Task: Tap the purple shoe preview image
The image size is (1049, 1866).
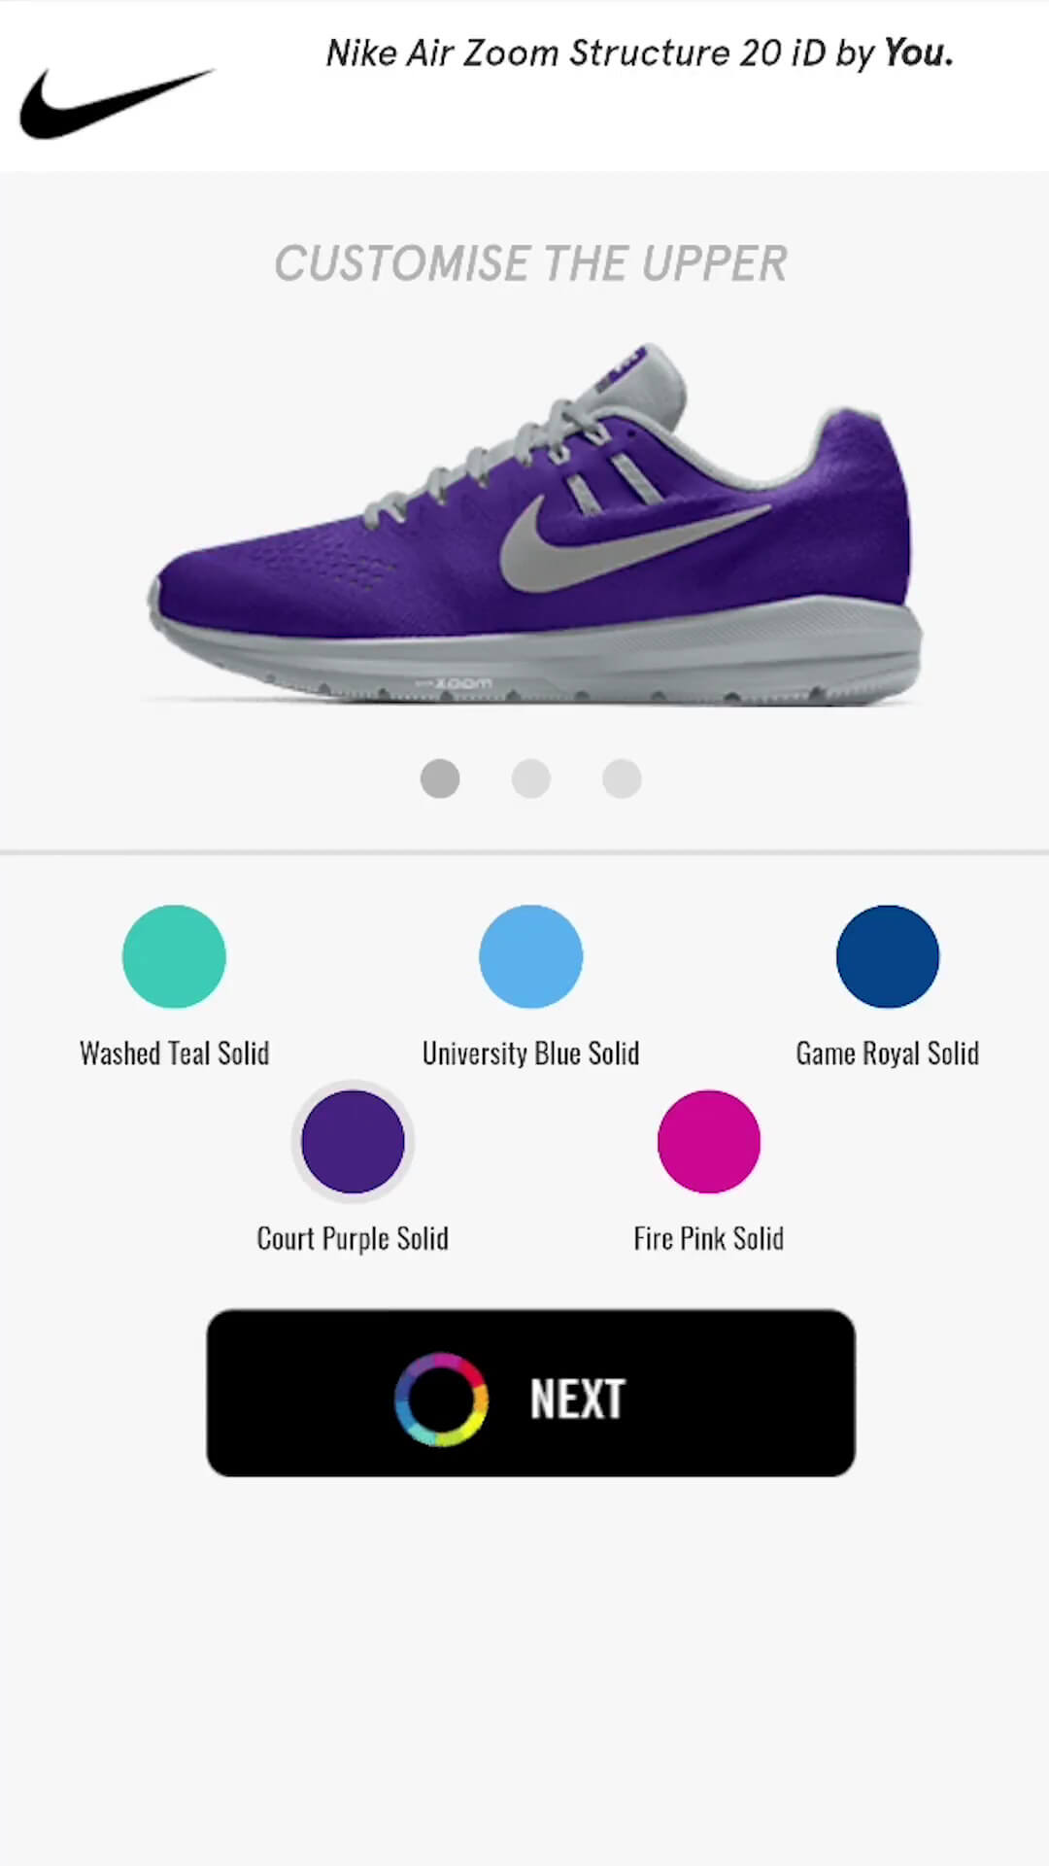Action: coord(534,523)
